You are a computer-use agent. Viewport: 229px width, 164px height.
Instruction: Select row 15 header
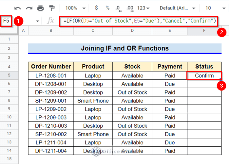pyautogui.click(x=9, y=159)
